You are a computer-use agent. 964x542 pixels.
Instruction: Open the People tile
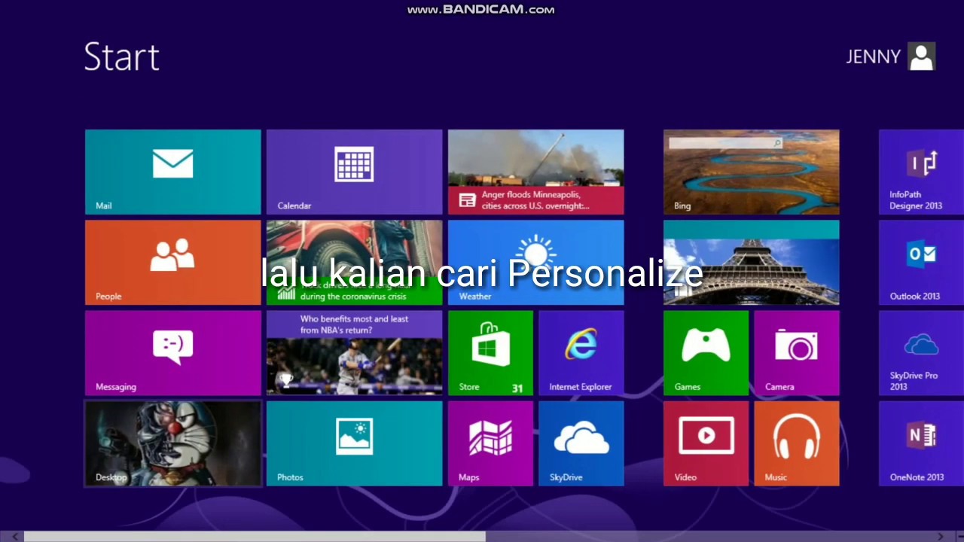point(172,262)
